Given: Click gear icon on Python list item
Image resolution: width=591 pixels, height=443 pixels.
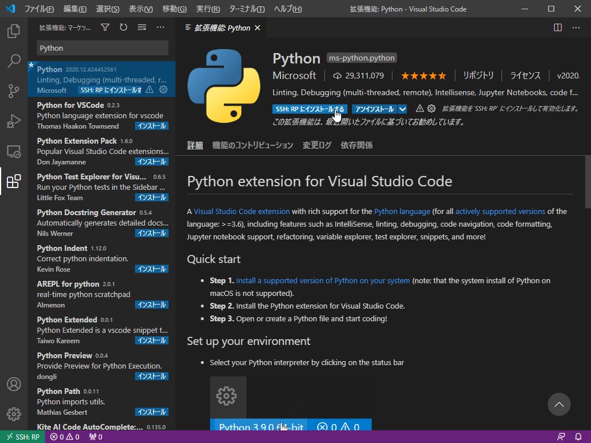Looking at the screenshot, I should tap(163, 89).
